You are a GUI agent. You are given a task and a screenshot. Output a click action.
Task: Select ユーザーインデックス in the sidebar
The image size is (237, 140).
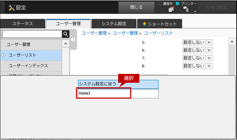click(31, 66)
